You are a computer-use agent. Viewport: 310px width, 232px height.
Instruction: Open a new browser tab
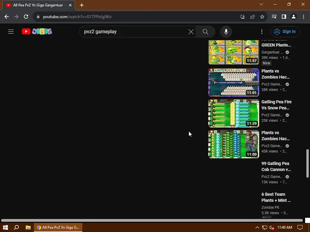[82, 5]
